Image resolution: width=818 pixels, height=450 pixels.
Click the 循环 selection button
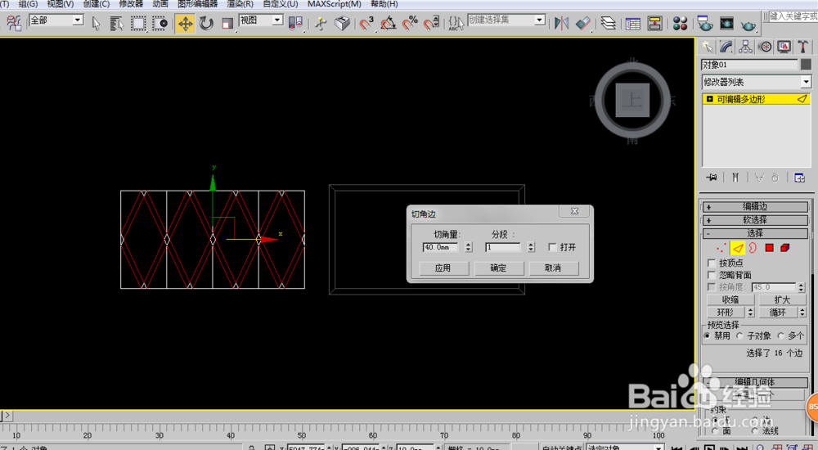[778, 313]
